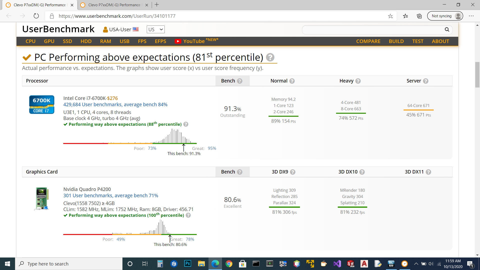Open browser Settings and more menu
This screenshot has width=480, height=270.
471,16
